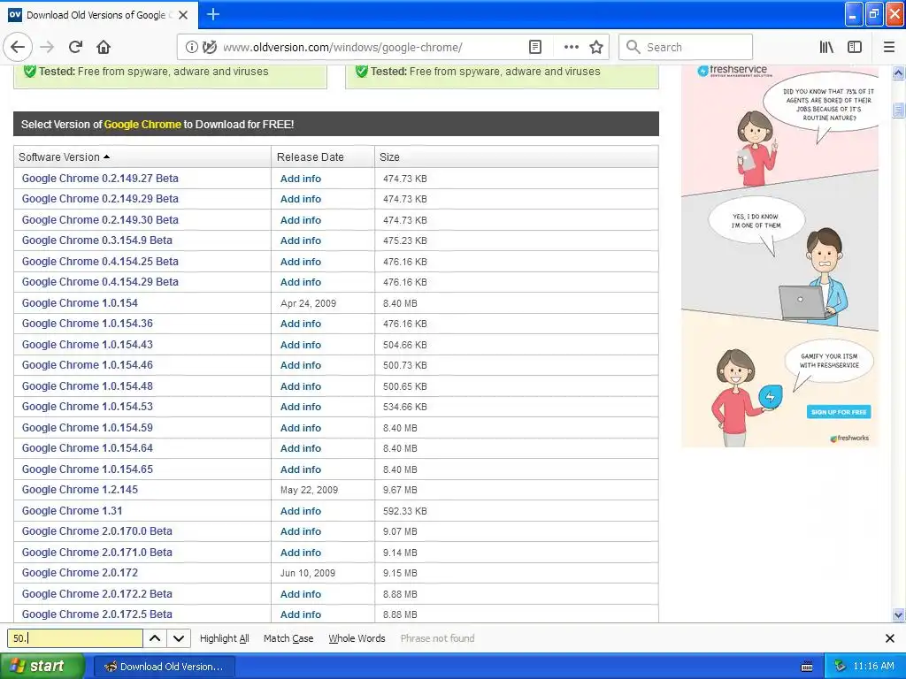Viewport: 906px width, 679px height.
Task: Open a new tab with plus button
Action: (213, 14)
